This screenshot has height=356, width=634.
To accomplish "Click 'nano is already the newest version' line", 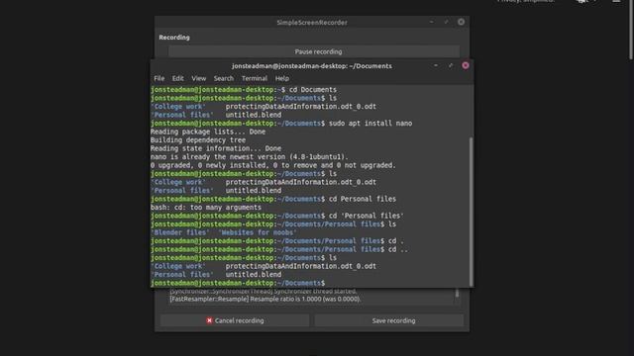I will 249,157.
